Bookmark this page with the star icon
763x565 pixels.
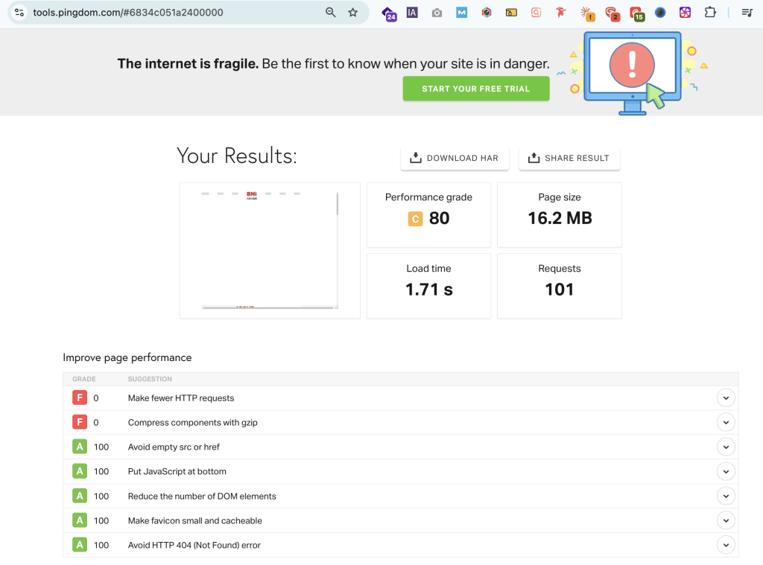click(352, 13)
